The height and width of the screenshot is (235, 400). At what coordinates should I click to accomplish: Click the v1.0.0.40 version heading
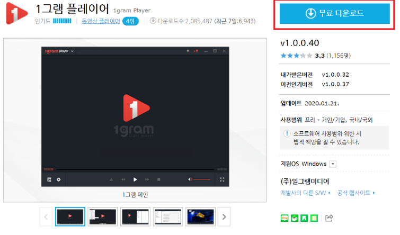click(300, 43)
